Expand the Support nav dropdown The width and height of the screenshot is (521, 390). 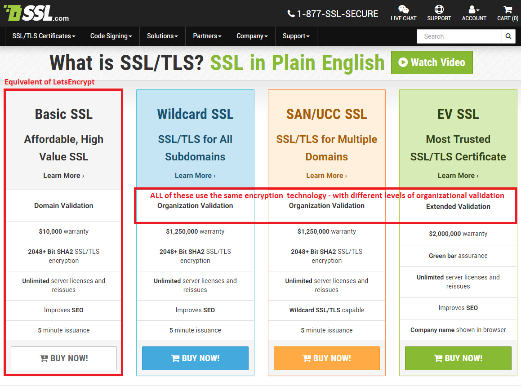pyautogui.click(x=296, y=36)
